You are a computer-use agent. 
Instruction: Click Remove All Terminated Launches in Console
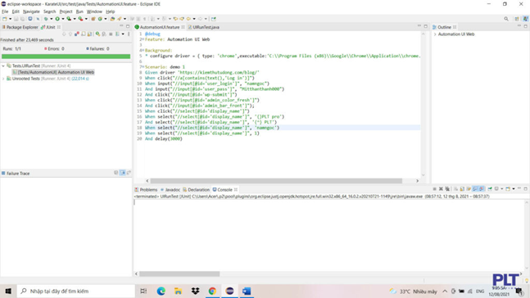[x=447, y=188]
